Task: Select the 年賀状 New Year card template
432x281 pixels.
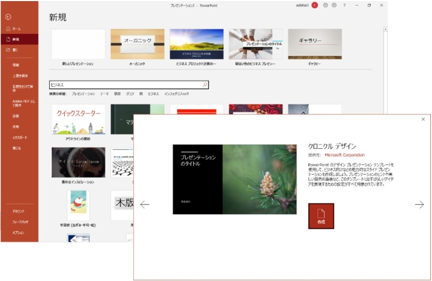Action: [78, 205]
